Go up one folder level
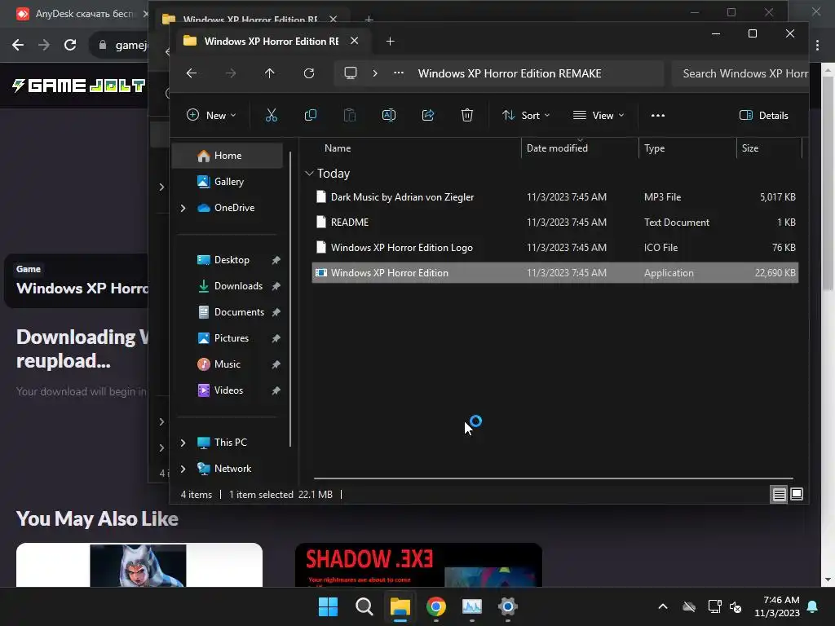 pos(269,73)
